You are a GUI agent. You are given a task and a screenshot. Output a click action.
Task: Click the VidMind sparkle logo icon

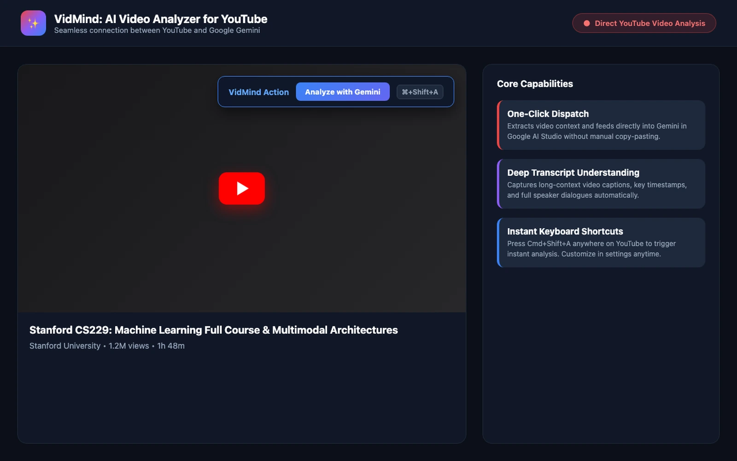click(33, 23)
